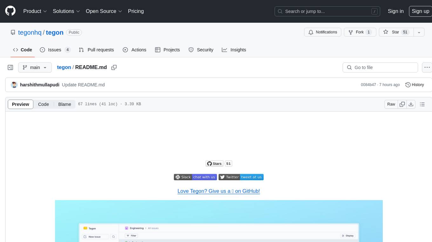Screen dimensions: 432x242
Task: Open the tegon repository link in header
Action: click(x=55, y=32)
